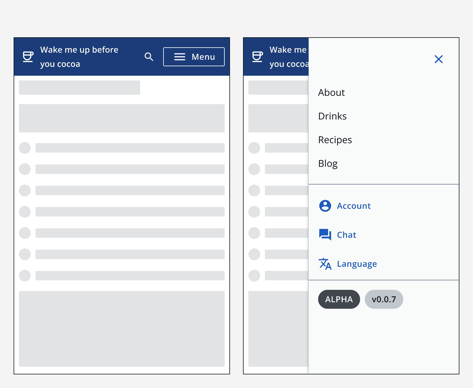Open search via the magnifying glass icon
Image resolution: width=473 pixels, height=388 pixels.
click(x=149, y=56)
